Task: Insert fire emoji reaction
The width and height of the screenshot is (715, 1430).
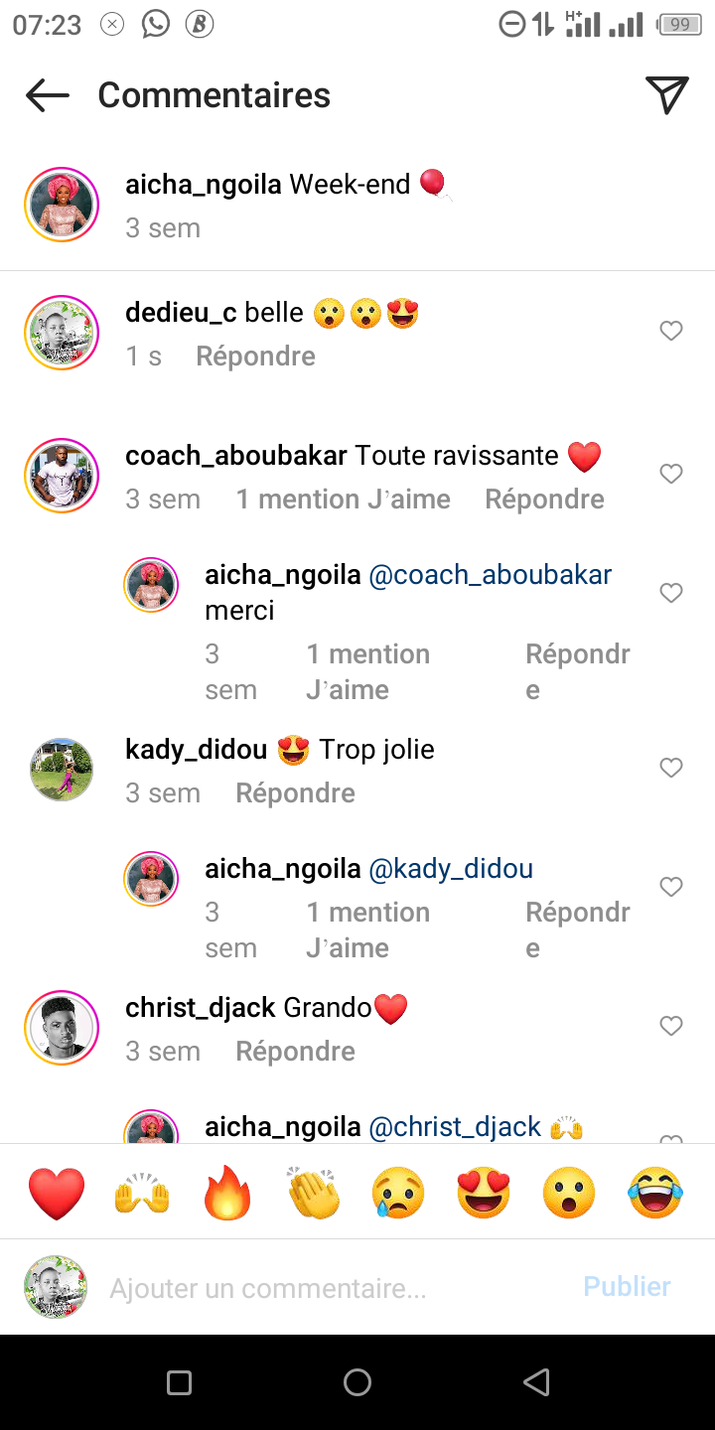Action: (227, 1193)
